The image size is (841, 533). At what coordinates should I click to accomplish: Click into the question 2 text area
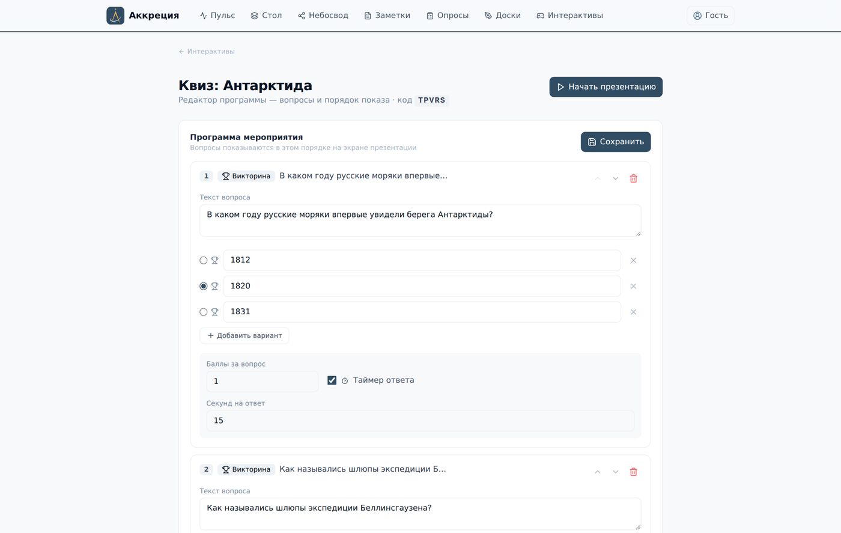[x=420, y=514]
